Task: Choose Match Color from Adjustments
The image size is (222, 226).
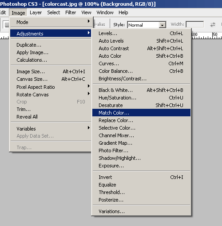Action: 141,113
